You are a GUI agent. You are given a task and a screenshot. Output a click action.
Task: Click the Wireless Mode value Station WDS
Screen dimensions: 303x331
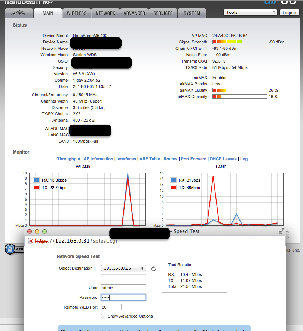click(x=85, y=55)
